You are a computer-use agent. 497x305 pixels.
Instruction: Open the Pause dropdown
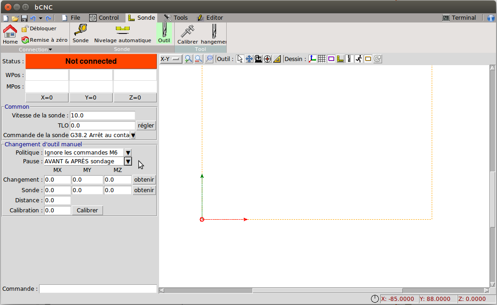click(x=128, y=161)
